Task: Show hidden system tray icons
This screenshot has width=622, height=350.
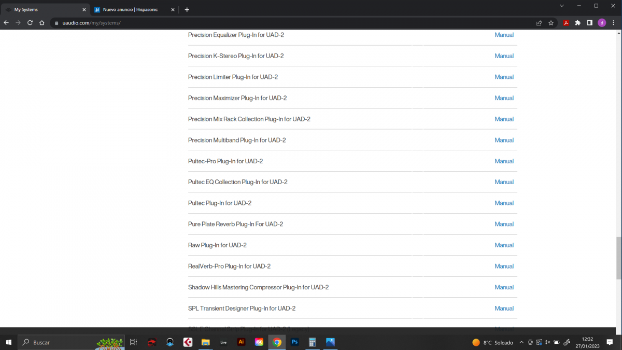Action: (x=521, y=342)
